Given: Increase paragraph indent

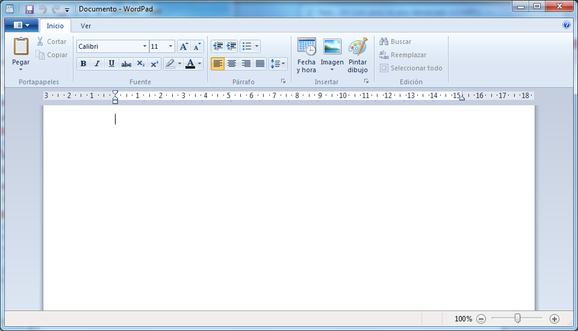Looking at the screenshot, I should click(231, 46).
